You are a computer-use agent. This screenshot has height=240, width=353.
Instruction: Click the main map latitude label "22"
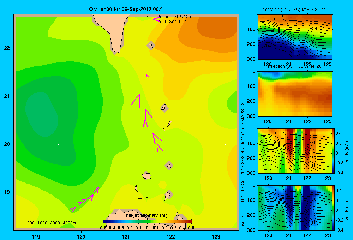(7, 48)
